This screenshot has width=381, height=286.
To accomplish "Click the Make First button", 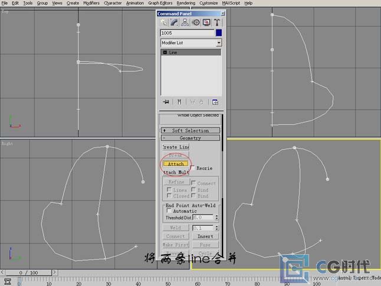I will pos(175,245).
